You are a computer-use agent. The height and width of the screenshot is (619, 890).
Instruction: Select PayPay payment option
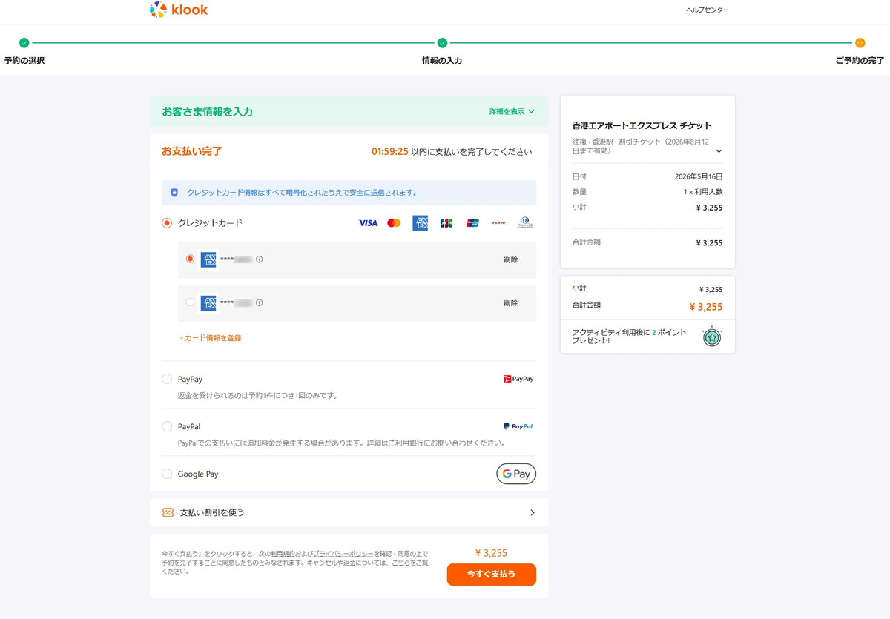pyautogui.click(x=167, y=379)
